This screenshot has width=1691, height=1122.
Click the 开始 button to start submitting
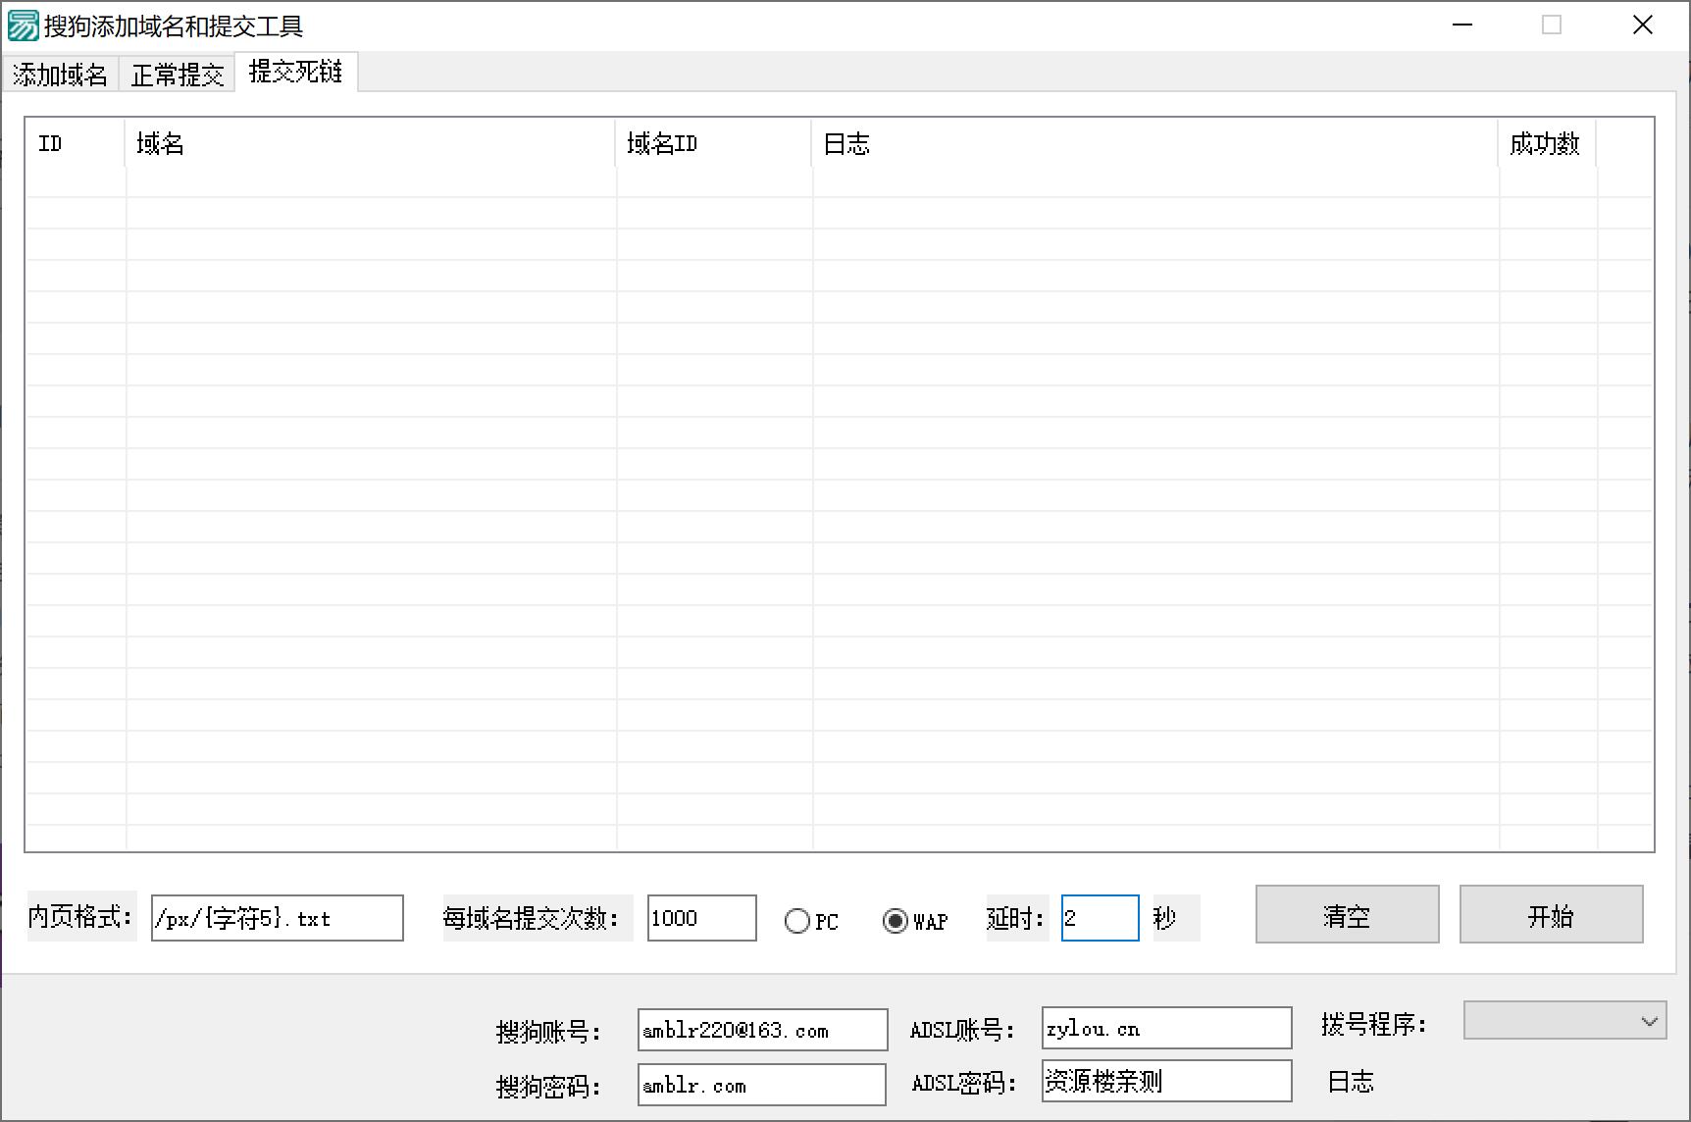[x=1552, y=914]
